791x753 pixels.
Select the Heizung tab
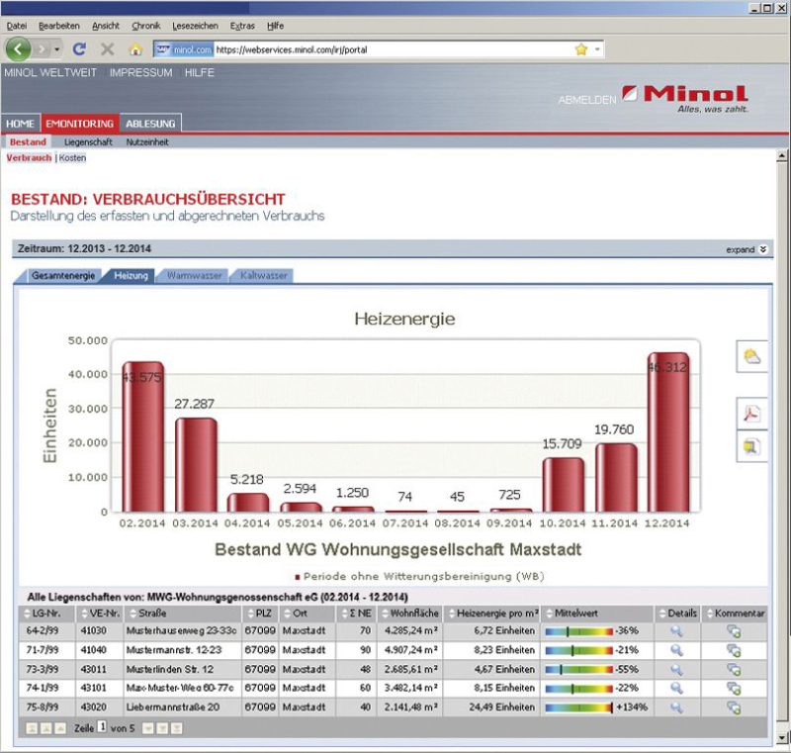(x=131, y=275)
